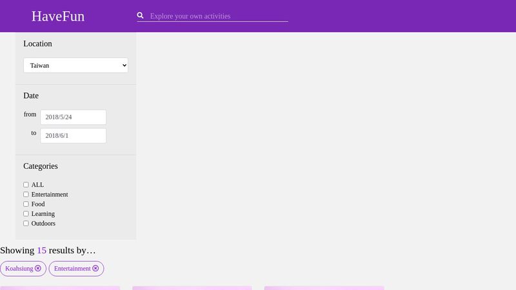Tick the Food category checkbox
This screenshot has width=516, height=290.
(x=26, y=204)
